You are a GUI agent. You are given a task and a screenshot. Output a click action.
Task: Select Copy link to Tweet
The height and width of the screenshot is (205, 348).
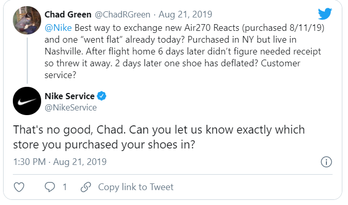click(136, 187)
